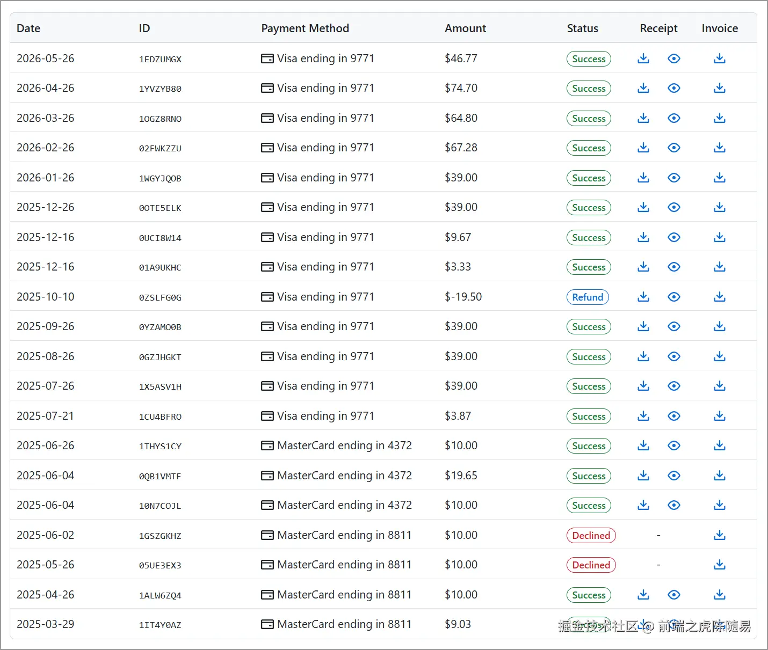View receipt for 2026-01-26 payment
The height and width of the screenshot is (650, 768).
(674, 178)
